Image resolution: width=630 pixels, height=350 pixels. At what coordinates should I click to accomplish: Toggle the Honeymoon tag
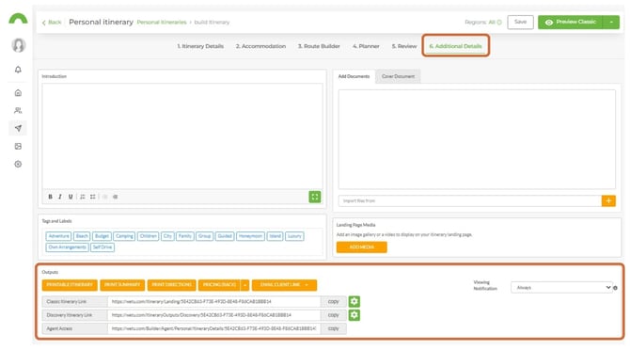pyautogui.click(x=250, y=236)
